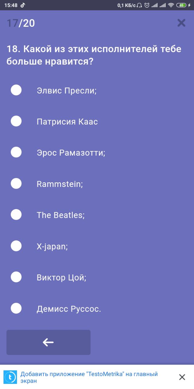Tap the back arrow button
194x389 pixels.
point(48,342)
